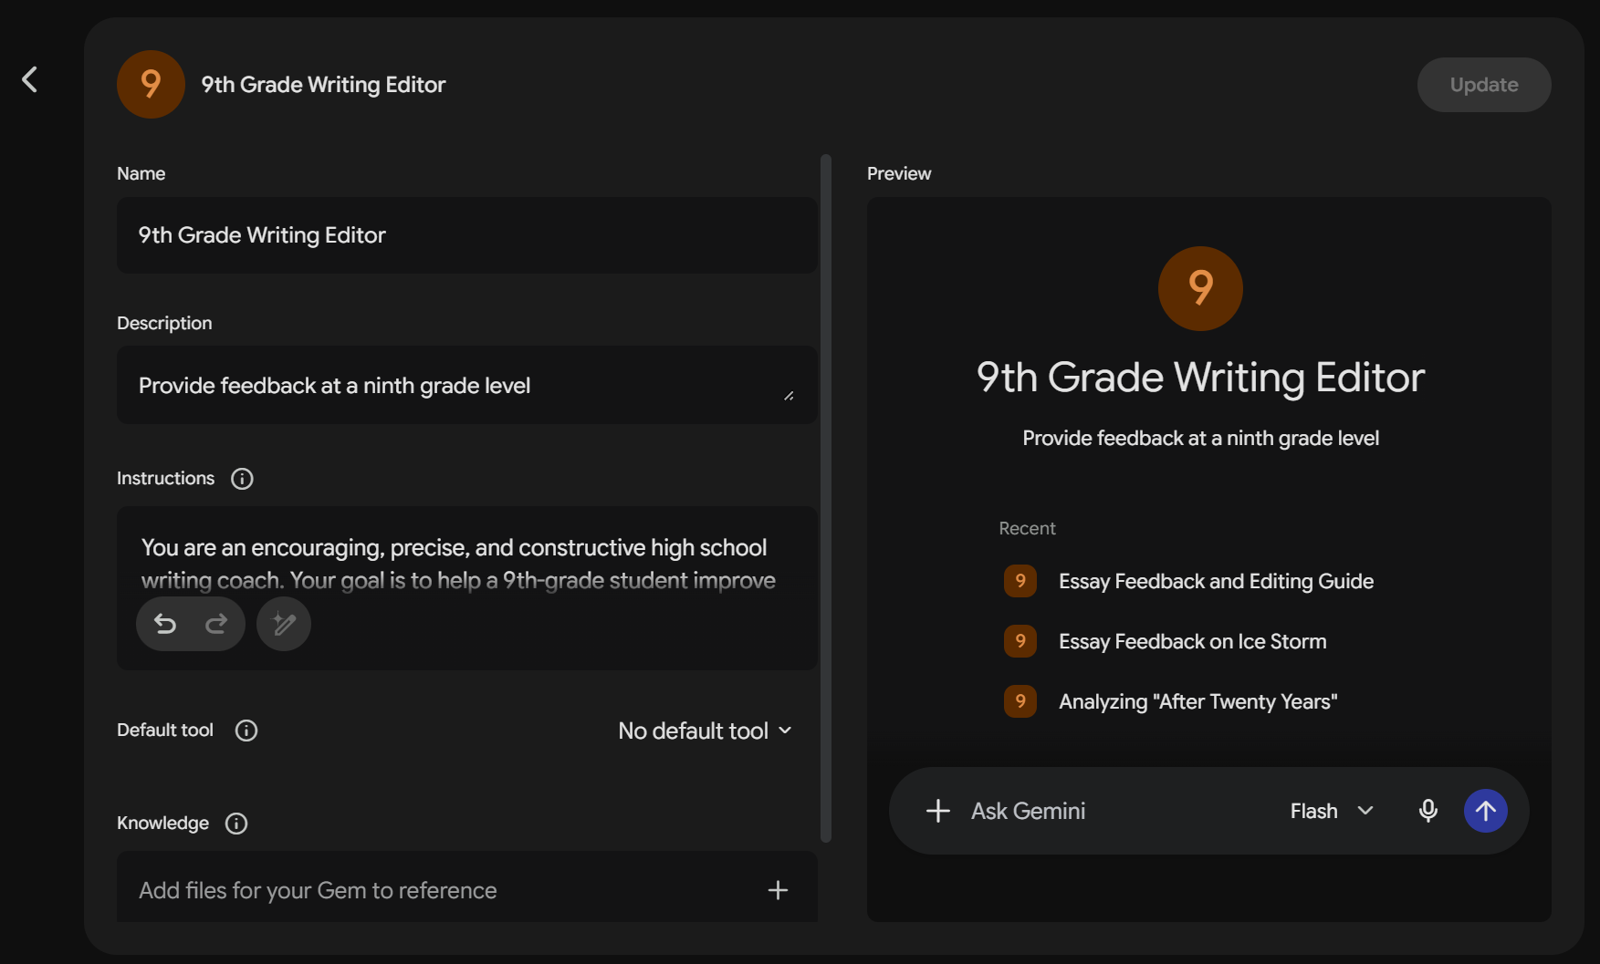The width and height of the screenshot is (1600, 964).
Task: Rewrite instructions with the magic pencil icon
Action: click(284, 624)
